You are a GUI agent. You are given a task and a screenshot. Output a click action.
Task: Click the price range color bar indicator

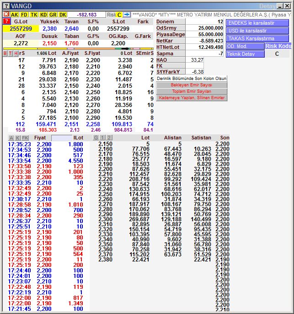(x=78, y=48)
